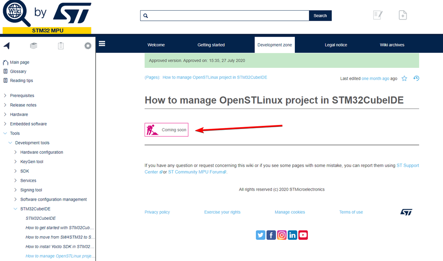Screen dimensions: 443x261
Task: Open the settings gear sidebar tab
Action: click(88, 46)
